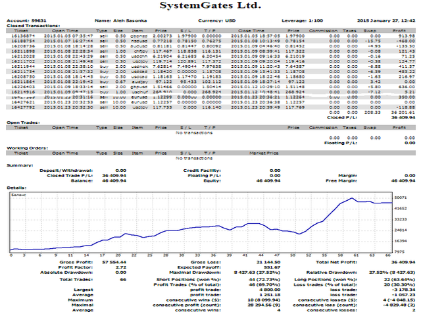Click the SystemGates Ltd. report title
421x316 pixels.
(210, 6)
